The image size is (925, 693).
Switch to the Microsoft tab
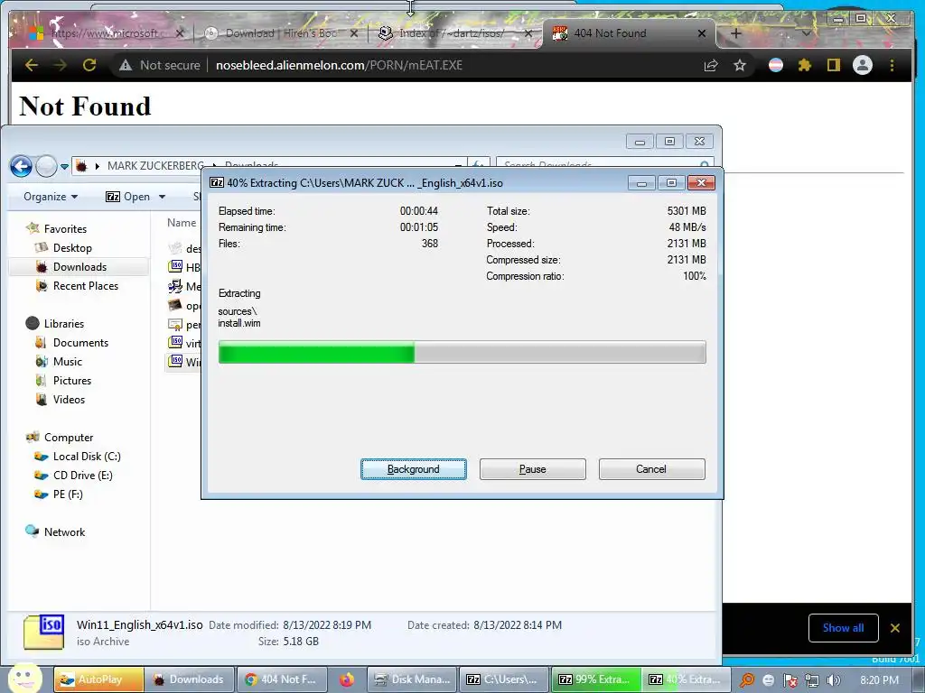[x=107, y=33]
